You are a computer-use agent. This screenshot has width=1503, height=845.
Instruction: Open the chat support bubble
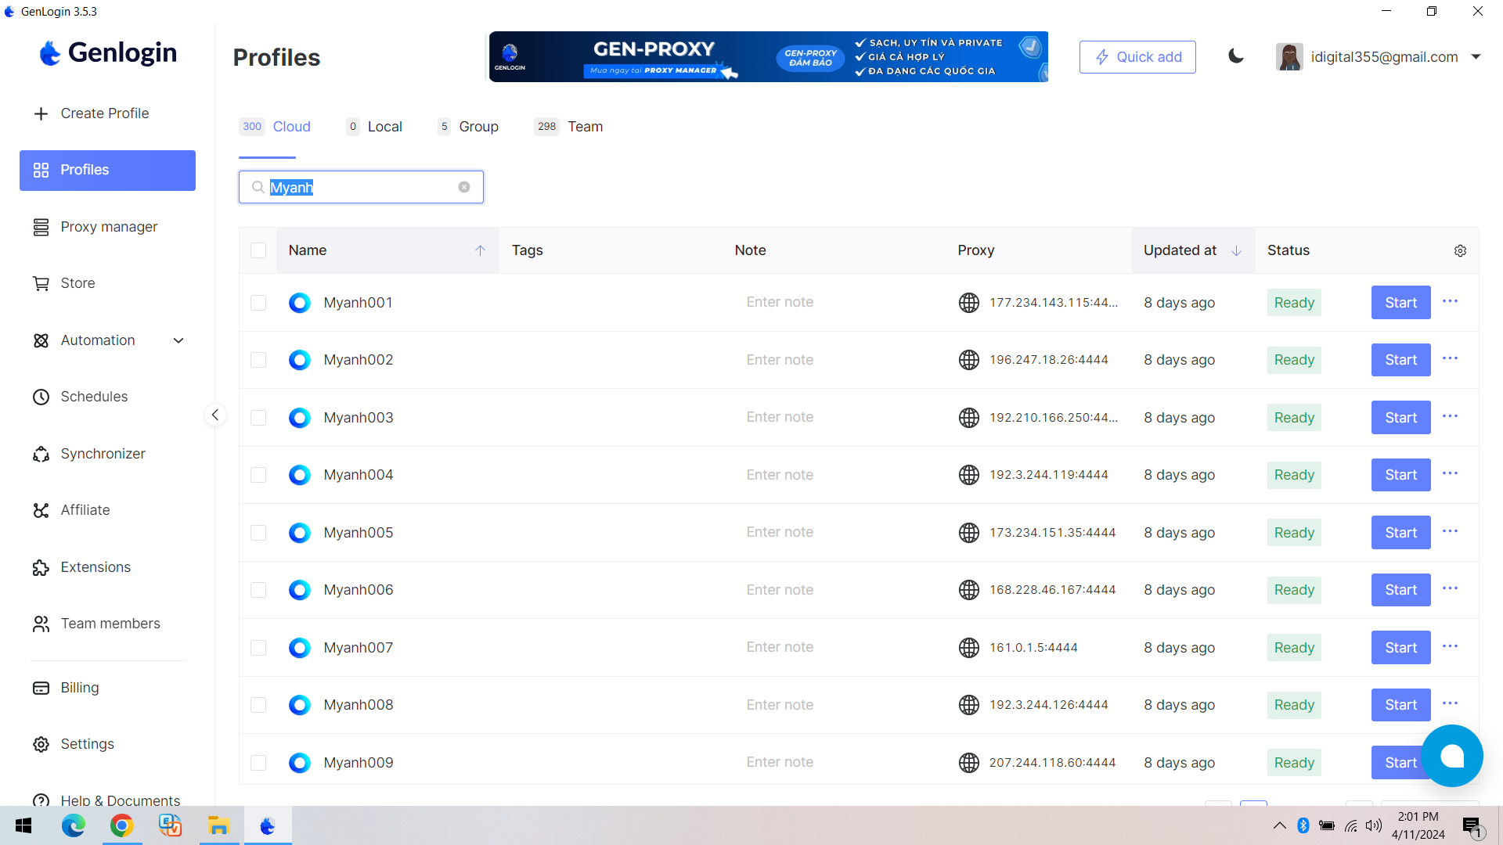click(1451, 756)
